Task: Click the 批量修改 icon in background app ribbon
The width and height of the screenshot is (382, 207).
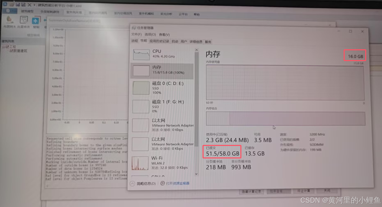Action: (24, 21)
